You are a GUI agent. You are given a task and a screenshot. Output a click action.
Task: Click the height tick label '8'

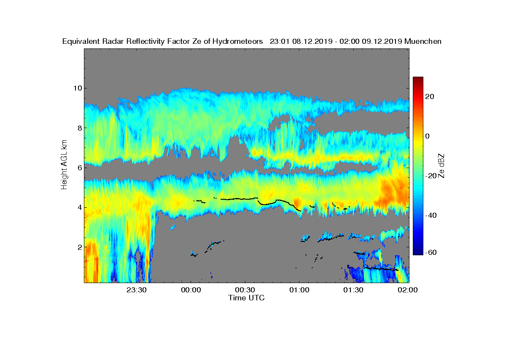(x=79, y=128)
